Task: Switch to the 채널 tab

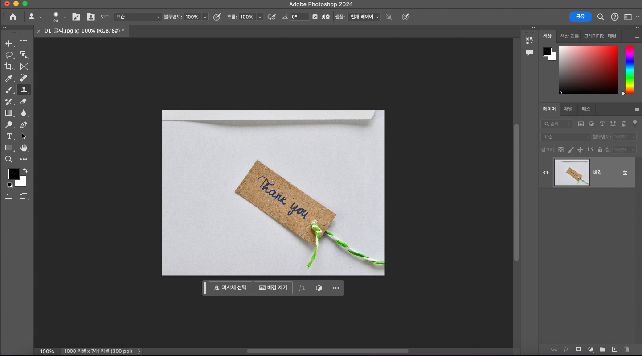Action: [568, 109]
